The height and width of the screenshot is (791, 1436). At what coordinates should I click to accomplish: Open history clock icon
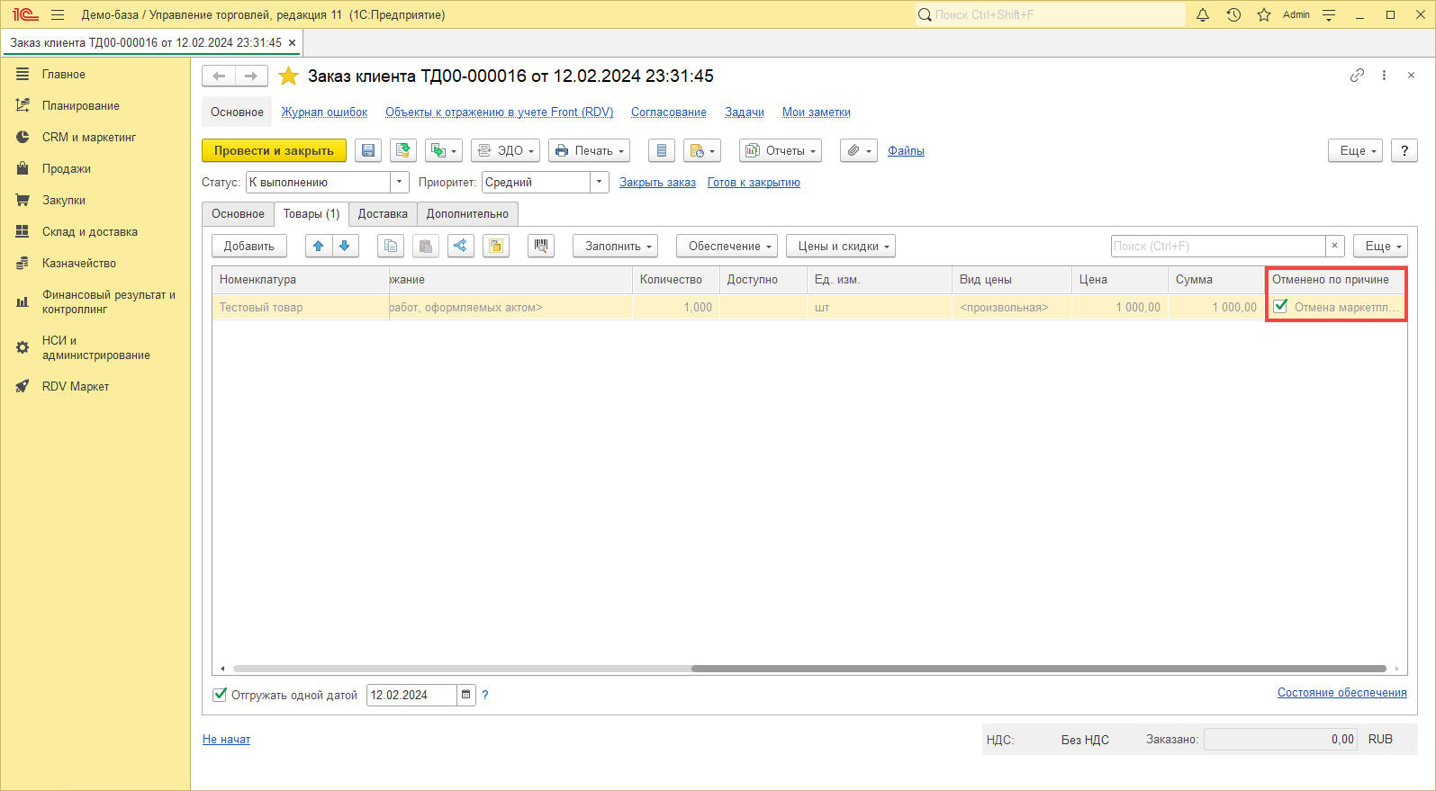click(1233, 15)
